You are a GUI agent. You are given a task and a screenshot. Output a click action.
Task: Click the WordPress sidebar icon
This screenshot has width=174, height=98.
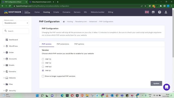point(7,46)
